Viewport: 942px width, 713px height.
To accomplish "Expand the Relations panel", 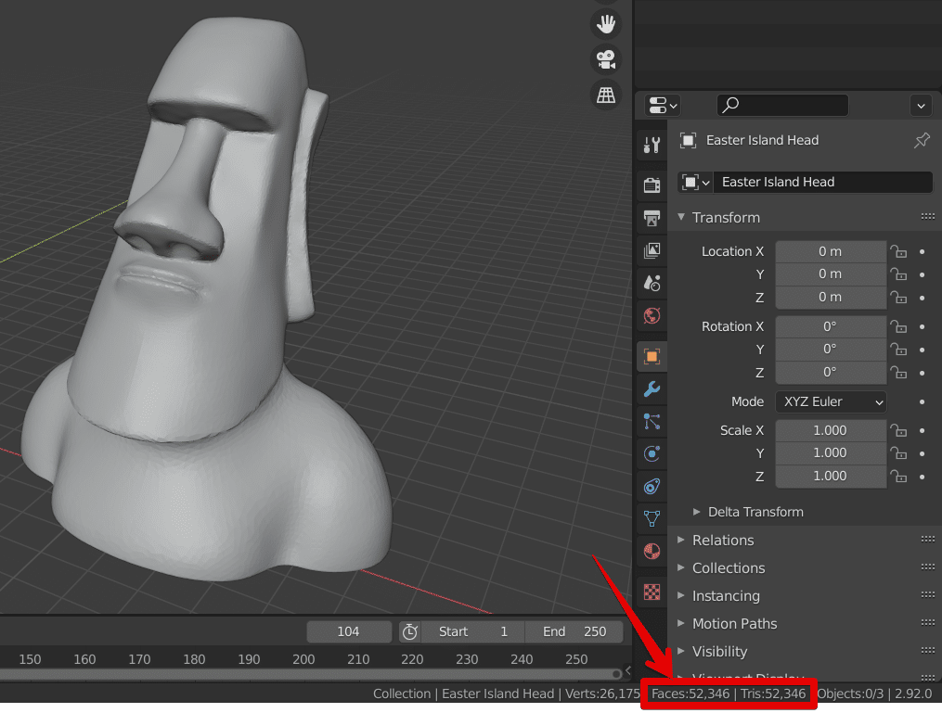I will 681,541.
